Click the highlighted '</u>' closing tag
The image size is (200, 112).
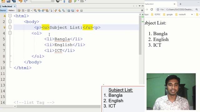88,27
